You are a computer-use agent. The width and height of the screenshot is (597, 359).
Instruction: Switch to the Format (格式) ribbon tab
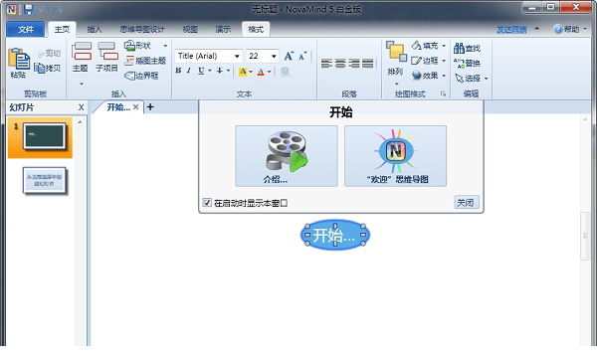[256, 29]
